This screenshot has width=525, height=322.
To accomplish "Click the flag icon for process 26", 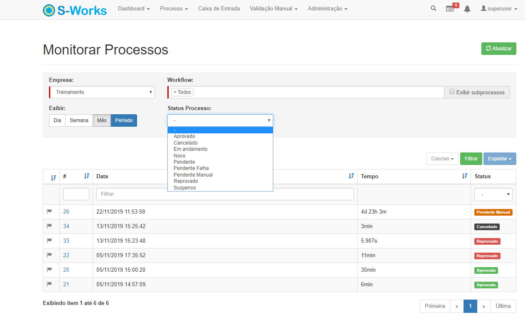I will 49,211.
